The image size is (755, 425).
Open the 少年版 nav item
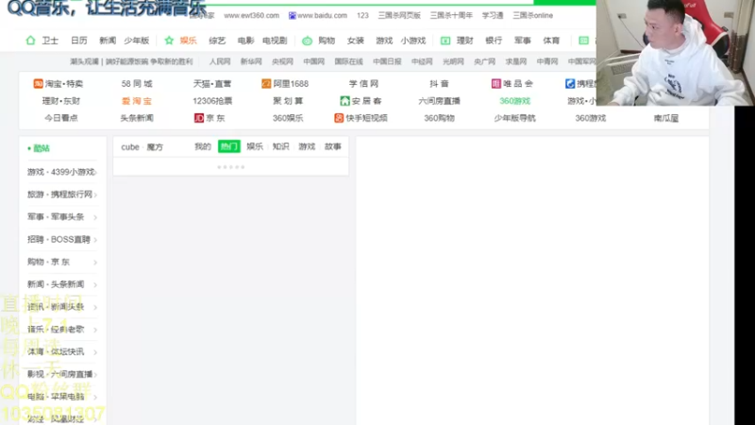click(x=136, y=41)
